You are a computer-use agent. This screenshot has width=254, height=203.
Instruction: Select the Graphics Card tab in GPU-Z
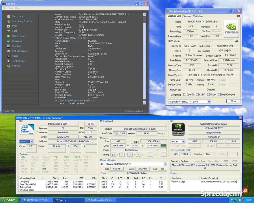click(174, 16)
